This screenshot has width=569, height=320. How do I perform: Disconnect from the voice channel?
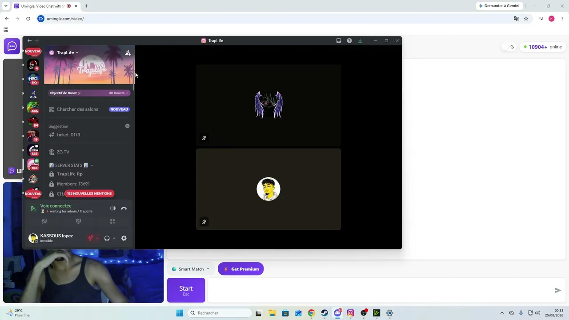124,208
